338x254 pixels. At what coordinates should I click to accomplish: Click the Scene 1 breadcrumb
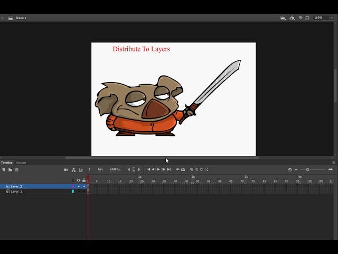tap(21, 18)
